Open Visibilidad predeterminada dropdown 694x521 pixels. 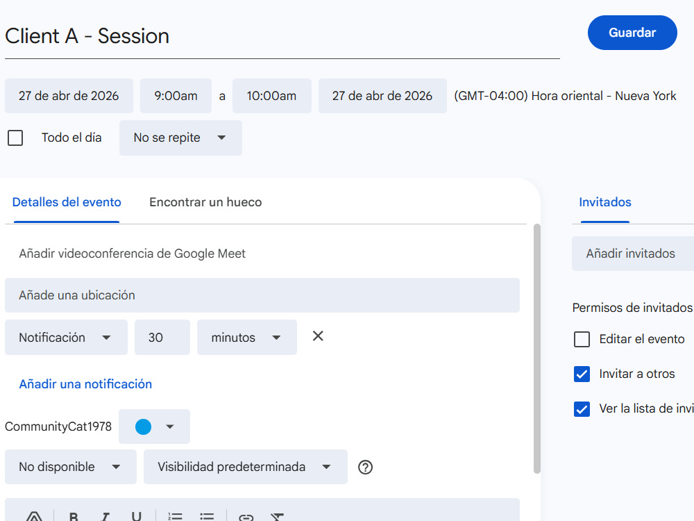pos(245,467)
